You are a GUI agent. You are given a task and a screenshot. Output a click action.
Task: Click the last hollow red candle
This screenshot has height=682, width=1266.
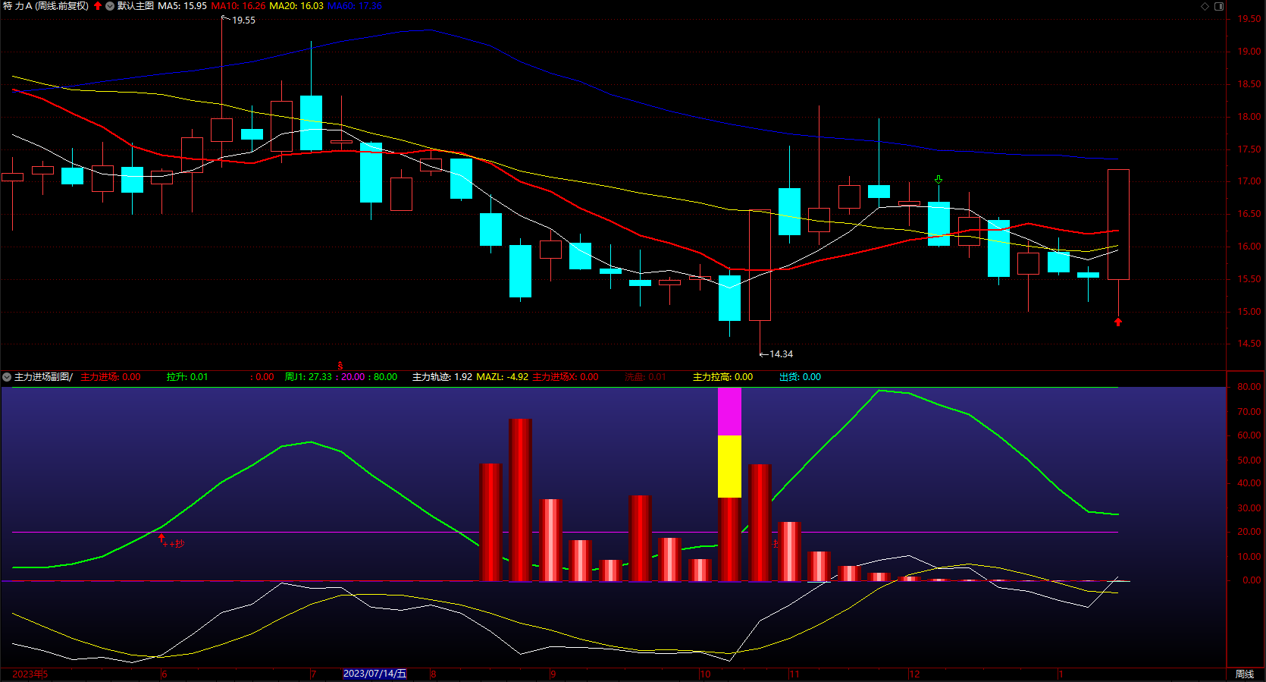click(1118, 225)
